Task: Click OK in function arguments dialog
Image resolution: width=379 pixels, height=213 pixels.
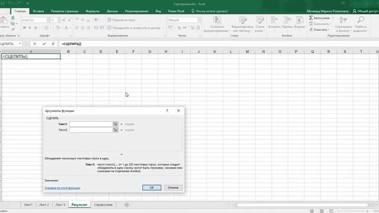Action: click(x=152, y=188)
